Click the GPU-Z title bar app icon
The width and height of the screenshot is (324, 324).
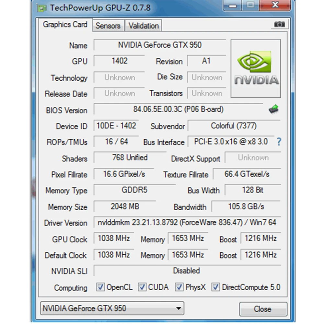point(42,8)
